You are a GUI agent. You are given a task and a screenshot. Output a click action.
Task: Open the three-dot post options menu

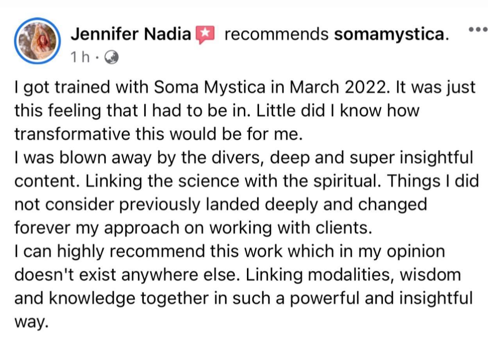pyautogui.click(x=477, y=30)
